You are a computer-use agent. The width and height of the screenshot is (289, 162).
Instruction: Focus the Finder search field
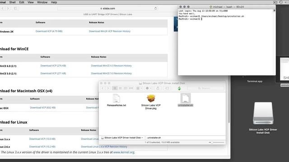[x=206, y=88]
